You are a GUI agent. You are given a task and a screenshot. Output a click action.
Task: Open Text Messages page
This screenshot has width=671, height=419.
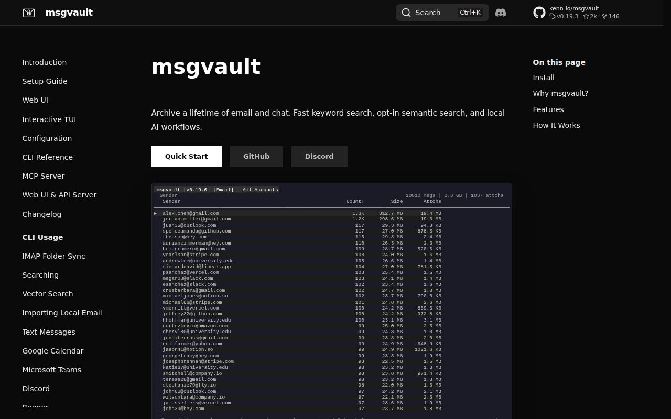tap(49, 332)
